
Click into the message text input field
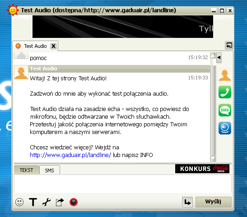click(x=123, y=184)
